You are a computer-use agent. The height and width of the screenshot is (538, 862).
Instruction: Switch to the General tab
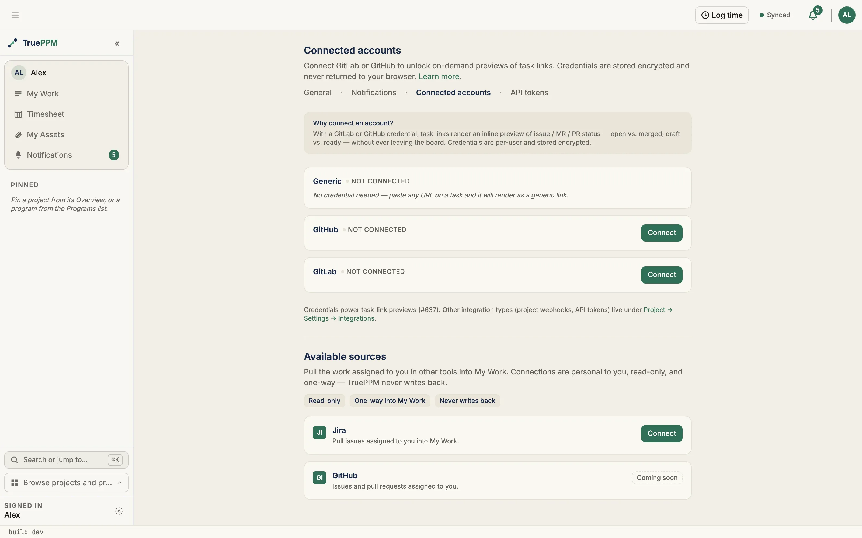[x=318, y=93]
